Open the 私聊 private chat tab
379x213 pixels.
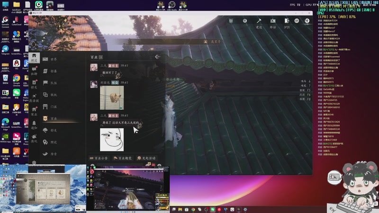point(34,71)
